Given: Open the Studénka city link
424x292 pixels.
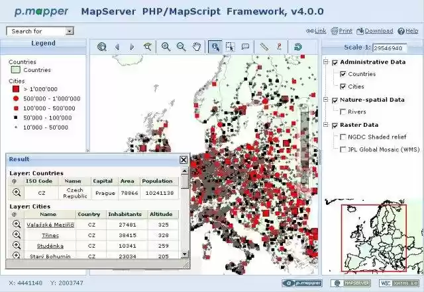Looking at the screenshot, I should (50, 246).
